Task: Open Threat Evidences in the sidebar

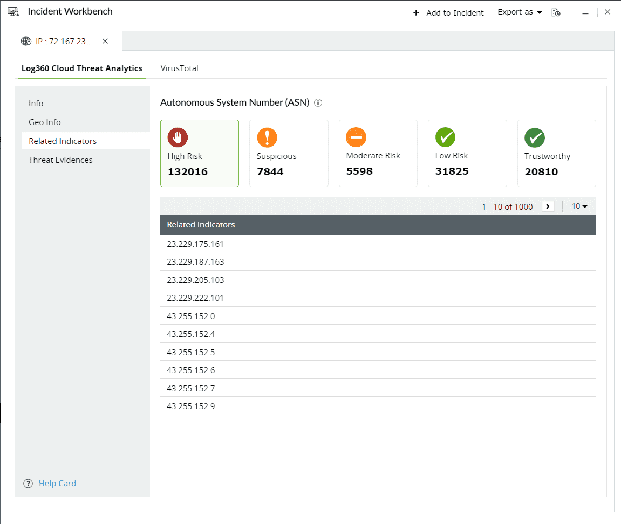Action: (x=60, y=160)
